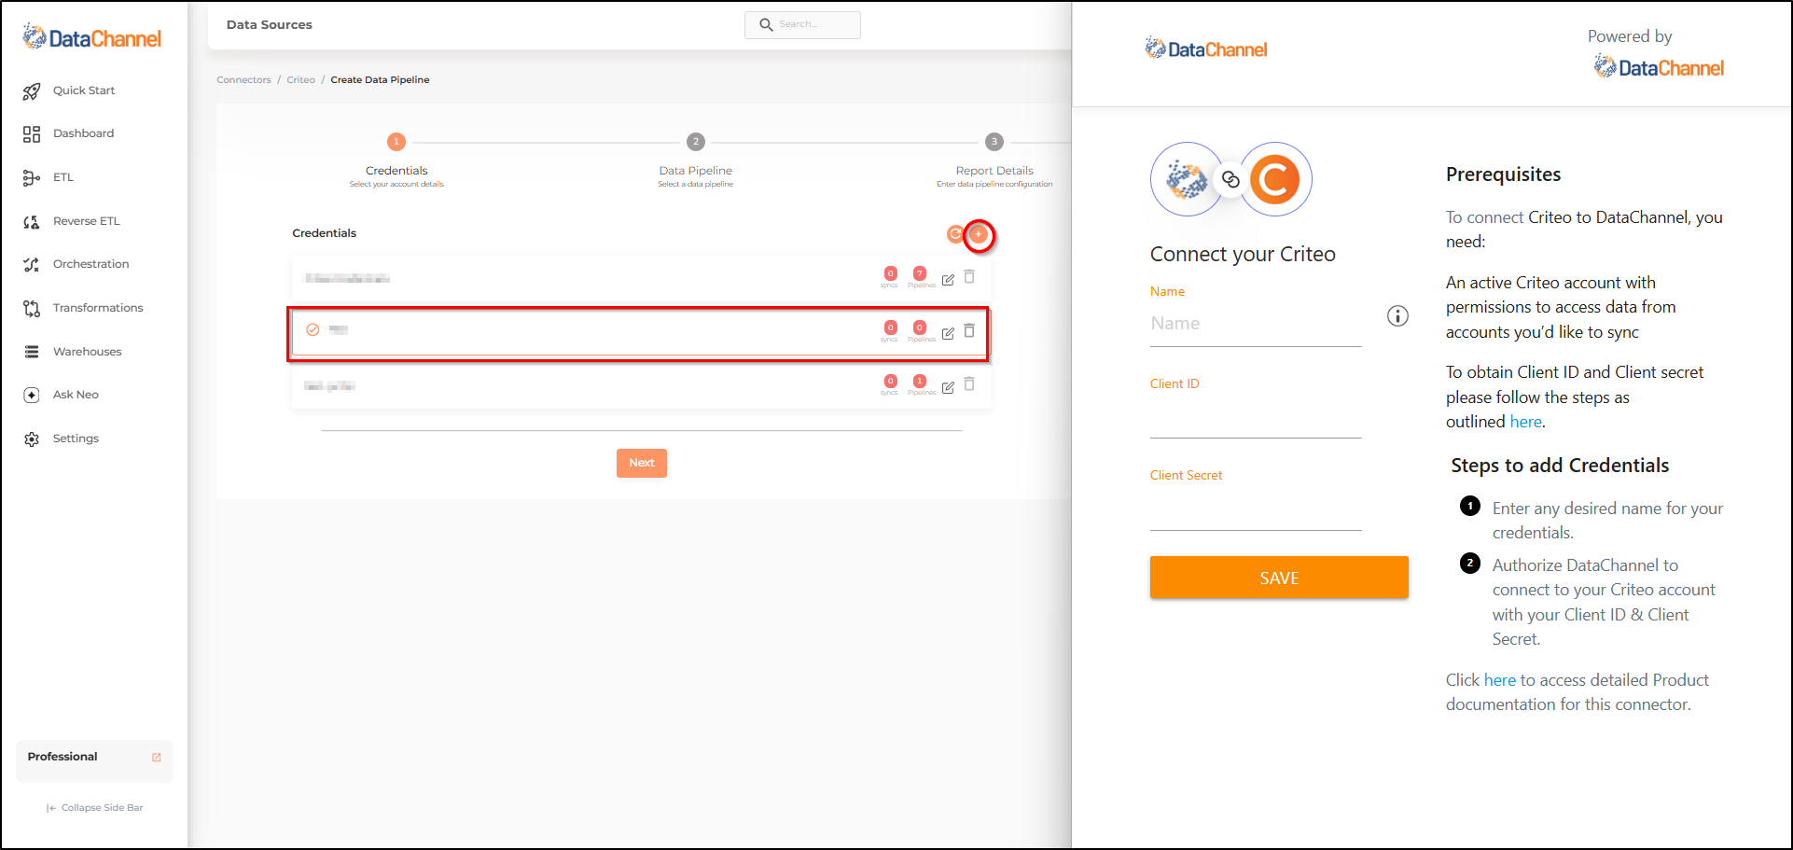Click the 'Create Data Pipeline' breadcrumb text
The width and height of the screenshot is (1793, 850).
pyautogui.click(x=380, y=80)
